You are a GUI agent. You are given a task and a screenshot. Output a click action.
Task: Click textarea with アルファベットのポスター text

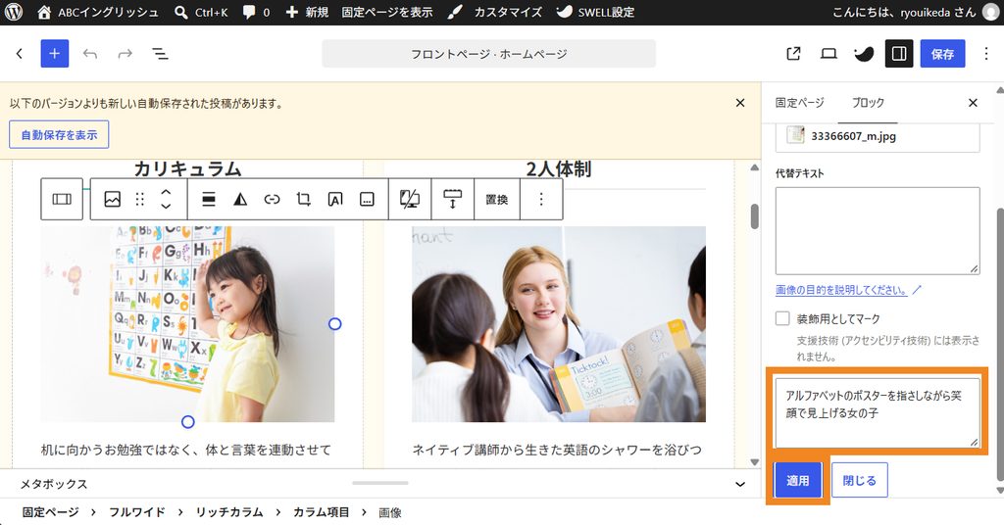point(878,412)
